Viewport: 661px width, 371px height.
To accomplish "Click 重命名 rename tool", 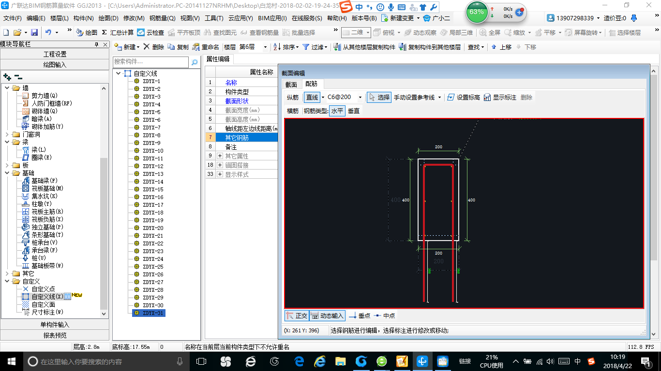I will tap(206, 47).
